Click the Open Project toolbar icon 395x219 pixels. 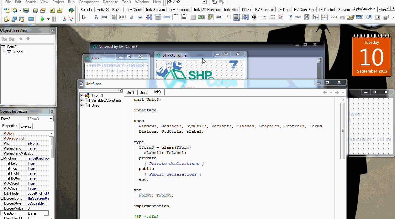point(43,10)
